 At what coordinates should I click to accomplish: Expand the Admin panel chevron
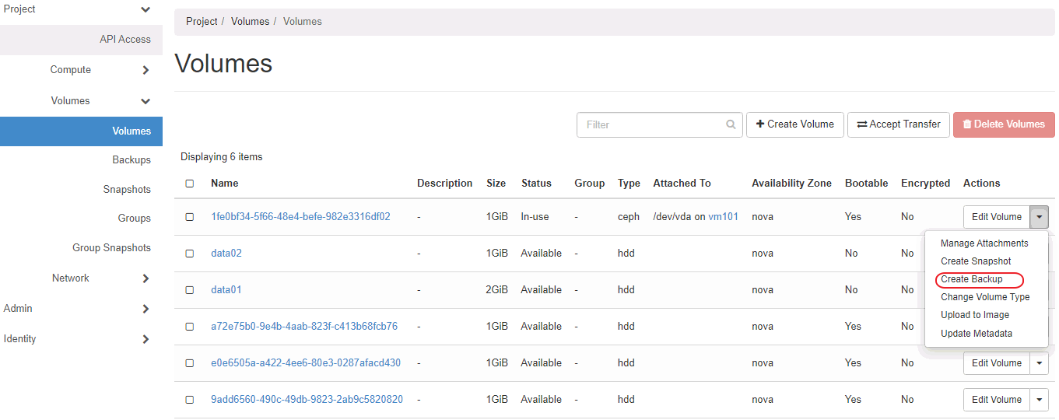coord(146,309)
